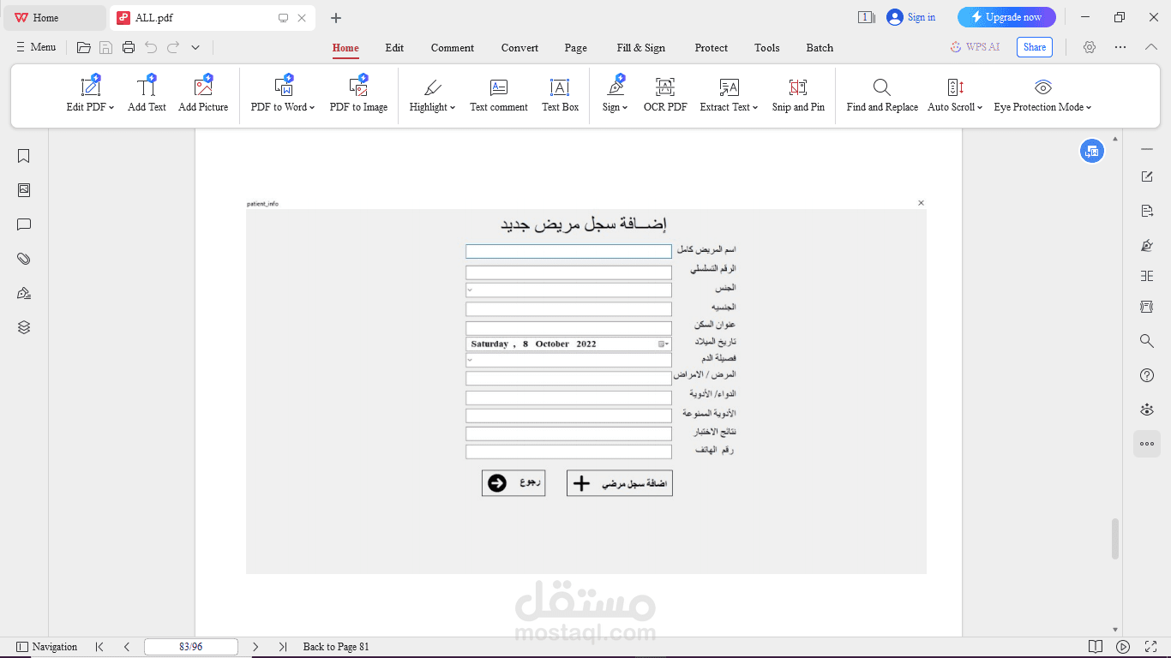The height and width of the screenshot is (658, 1171).
Task: Open the file with the folder icon
Action: click(83, 48)
